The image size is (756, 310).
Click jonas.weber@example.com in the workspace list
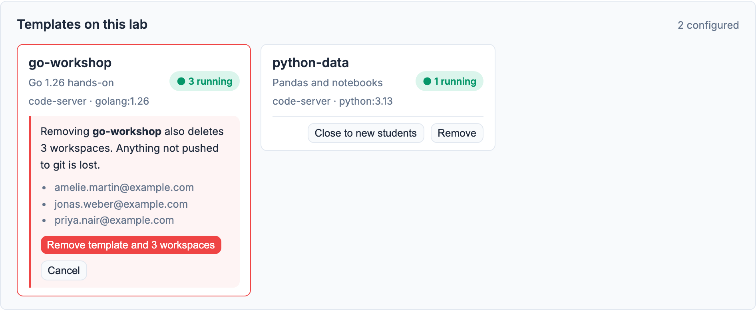121,204
